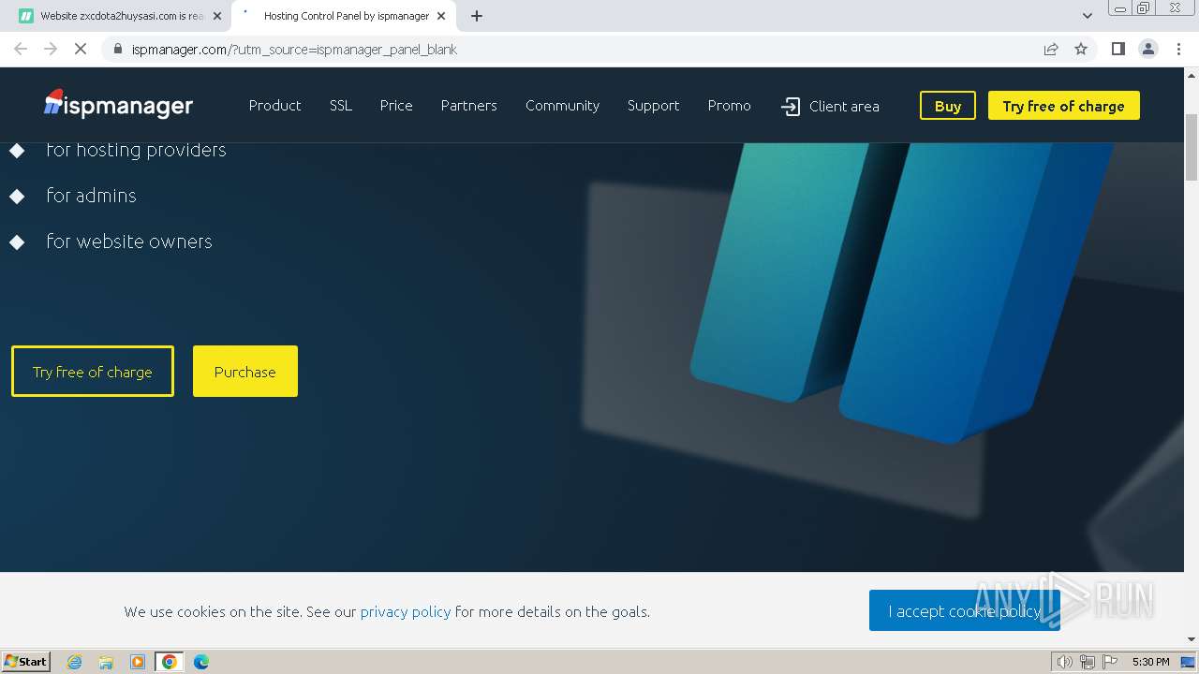Click the volume tray icon
The width and height of the screenshot is (1199, 674).
point(1064,662)
